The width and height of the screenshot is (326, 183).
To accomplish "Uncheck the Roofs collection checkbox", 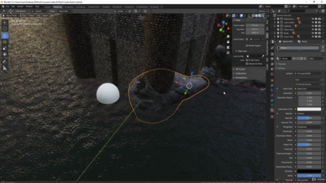I will pos(278,33).
